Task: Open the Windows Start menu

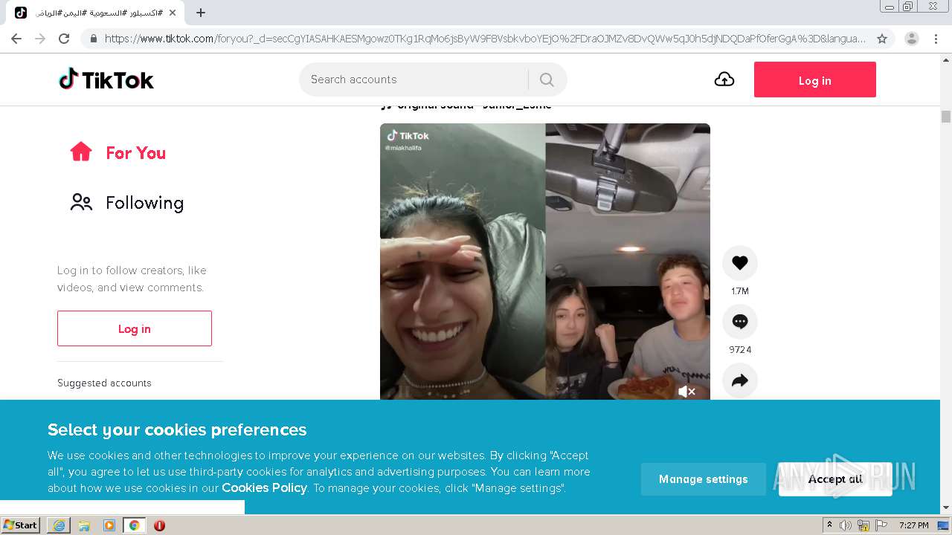Action: (20, 525)
